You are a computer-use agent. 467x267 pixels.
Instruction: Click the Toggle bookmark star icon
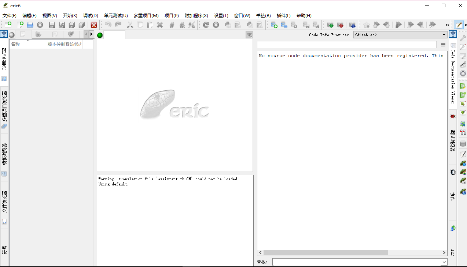[x=367, y=25]
